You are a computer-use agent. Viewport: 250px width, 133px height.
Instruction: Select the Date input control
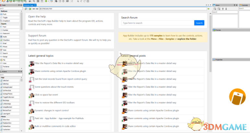10,50
